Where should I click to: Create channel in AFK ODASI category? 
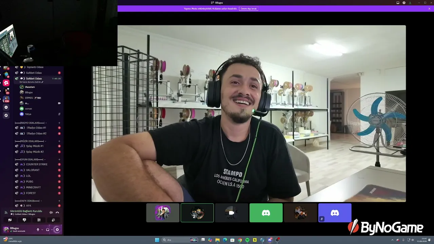point(59,201)
